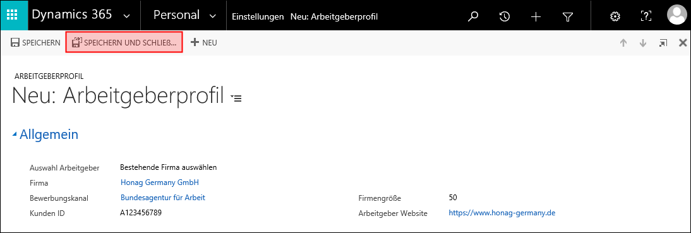Open recently viewed items history icon
Image resolution: width=691 pixels, height=233 pixels.
click(505, 17)
